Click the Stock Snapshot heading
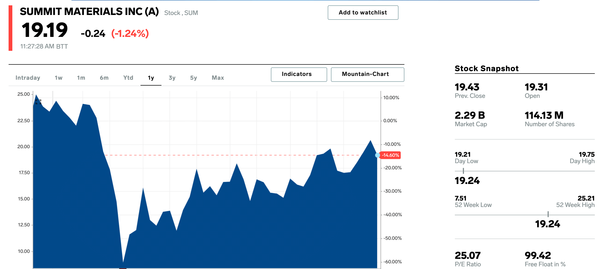The width and height of the screenshot is (605, 269). (487, 68)
